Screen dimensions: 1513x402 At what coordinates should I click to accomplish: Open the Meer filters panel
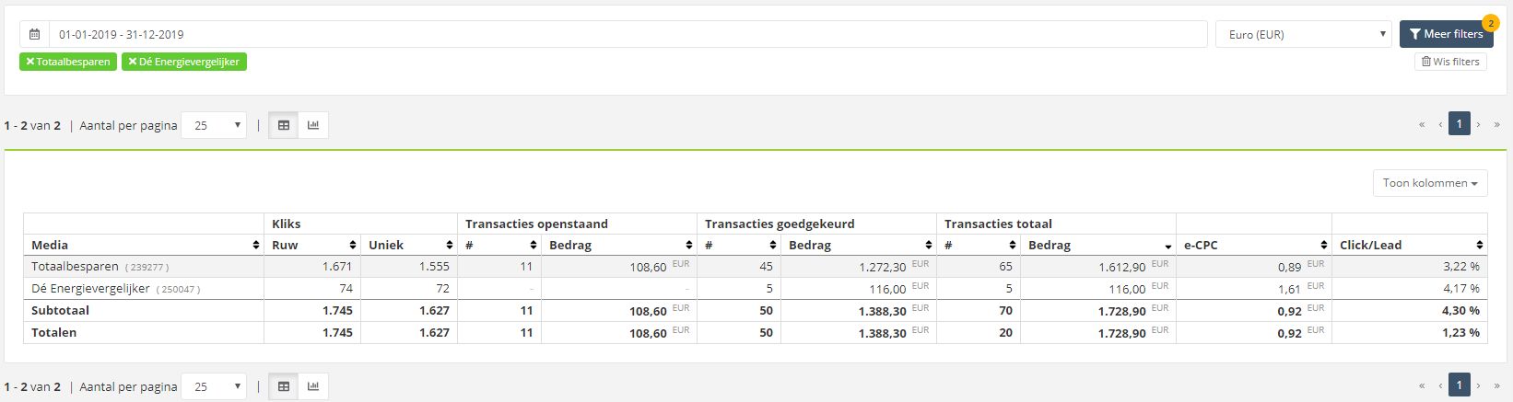tap(1446, 34)
